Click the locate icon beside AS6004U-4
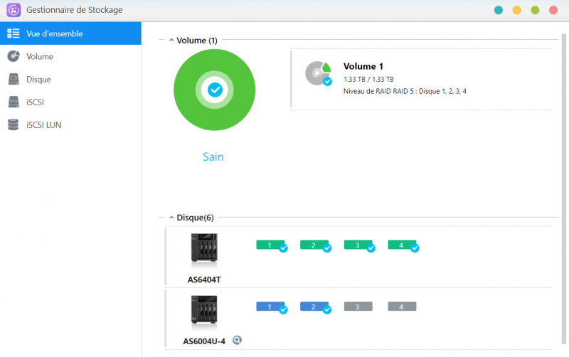This screenshot has height=357, width=569. point(237,340)
